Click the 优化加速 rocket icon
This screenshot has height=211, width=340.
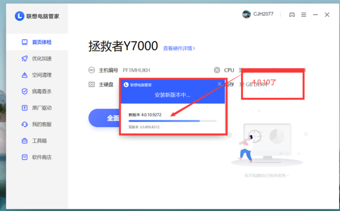pyautogui.click(x=25, y=59)
